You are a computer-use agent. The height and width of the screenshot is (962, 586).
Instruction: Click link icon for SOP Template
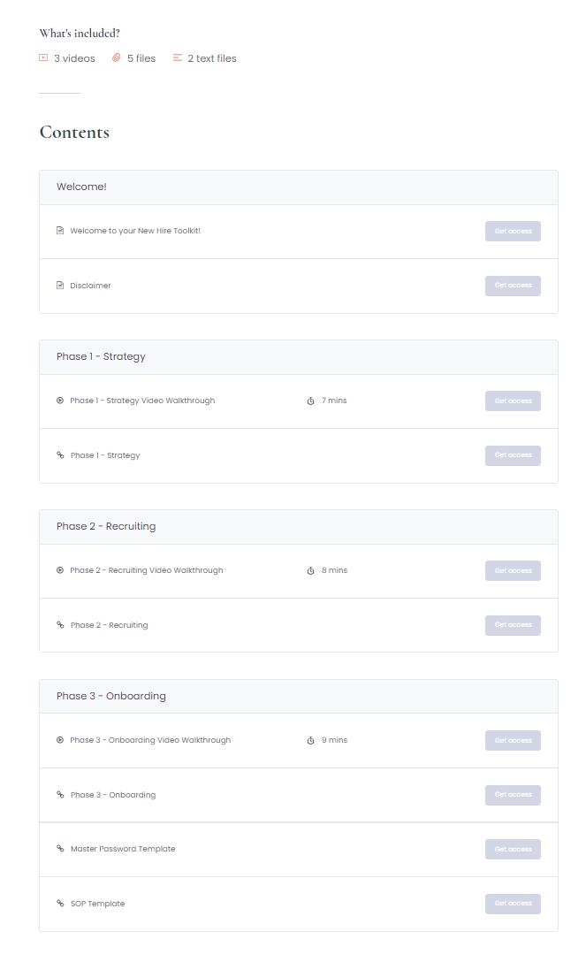coord(60,904)
